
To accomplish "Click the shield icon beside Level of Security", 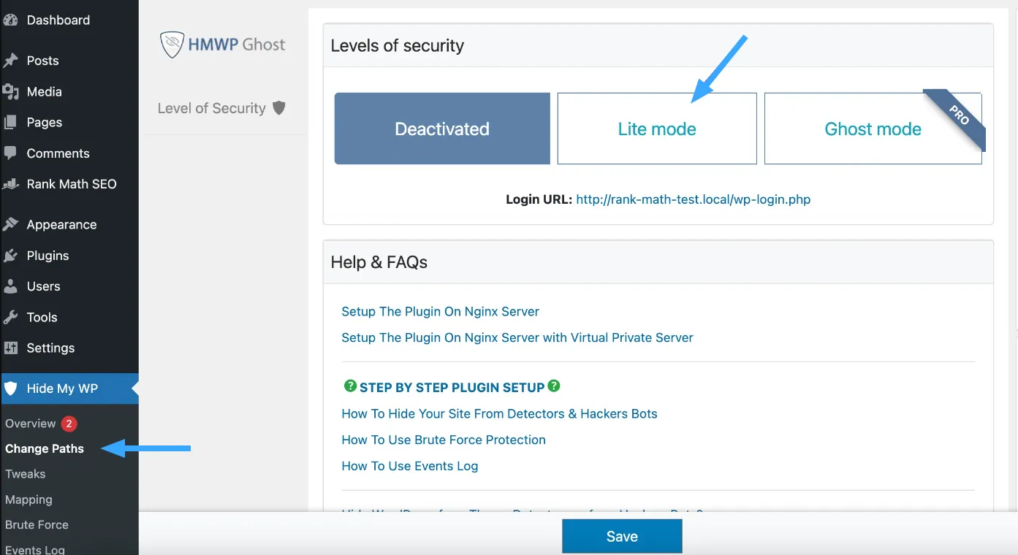I will click(278, 108).
